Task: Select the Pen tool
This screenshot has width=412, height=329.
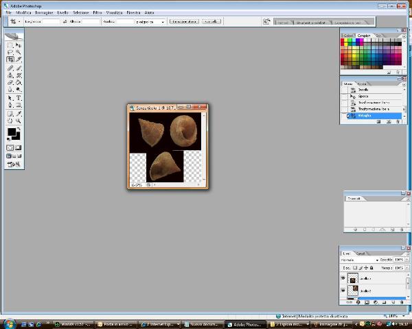Action: point(10,105)
